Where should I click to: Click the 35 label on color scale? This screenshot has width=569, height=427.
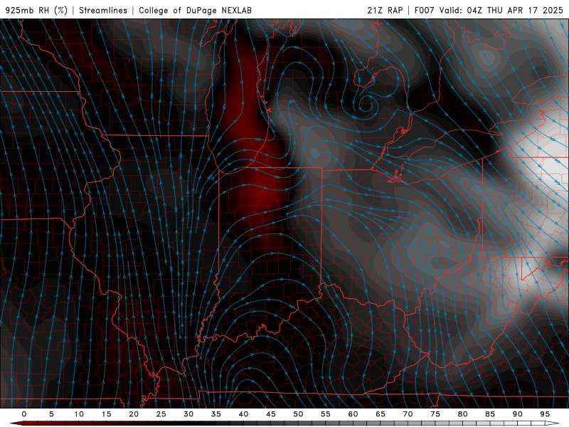point(216,414)
